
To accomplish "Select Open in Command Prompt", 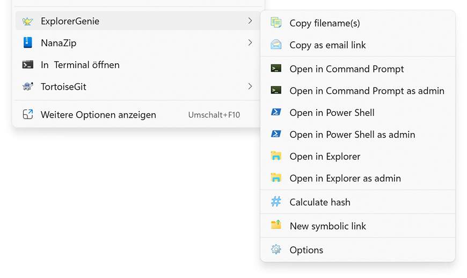I will (x=358, y=69).
